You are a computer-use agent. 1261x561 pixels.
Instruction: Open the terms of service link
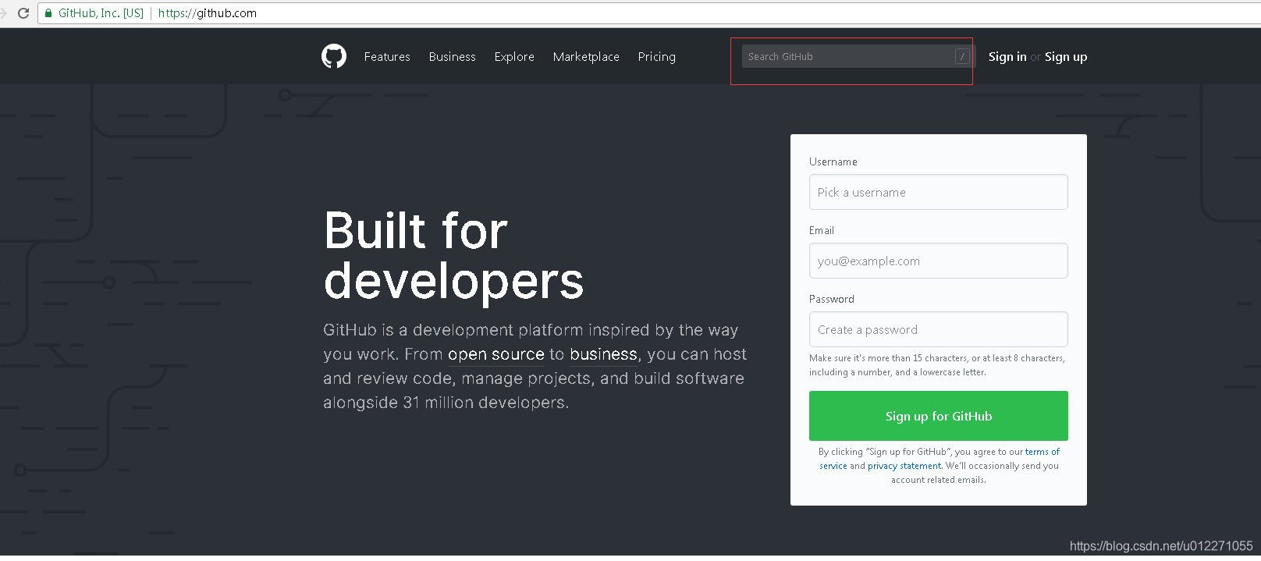coord(1043,452)
